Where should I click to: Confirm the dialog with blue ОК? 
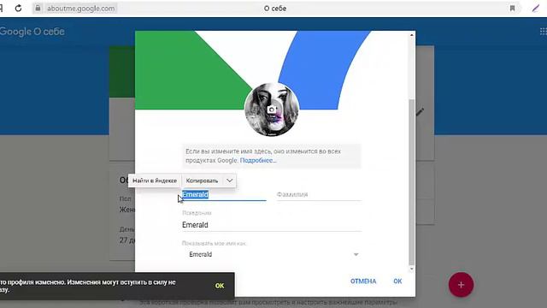(x=397, y=281)
